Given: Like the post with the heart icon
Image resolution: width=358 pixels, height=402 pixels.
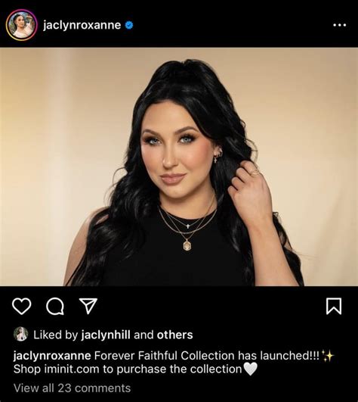Looking at the screenshot, I should [x=22, y=306].
